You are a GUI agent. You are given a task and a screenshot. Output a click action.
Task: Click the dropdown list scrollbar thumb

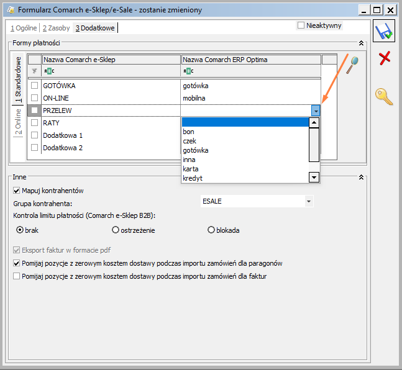pos(314,145)
